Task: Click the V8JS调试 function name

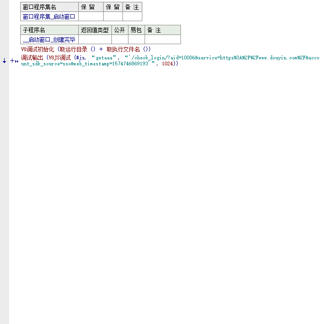Action: (x=60, y=58)
